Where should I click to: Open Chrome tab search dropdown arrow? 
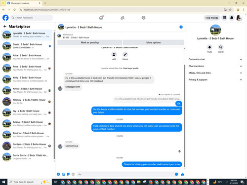[x=3, y=3]
